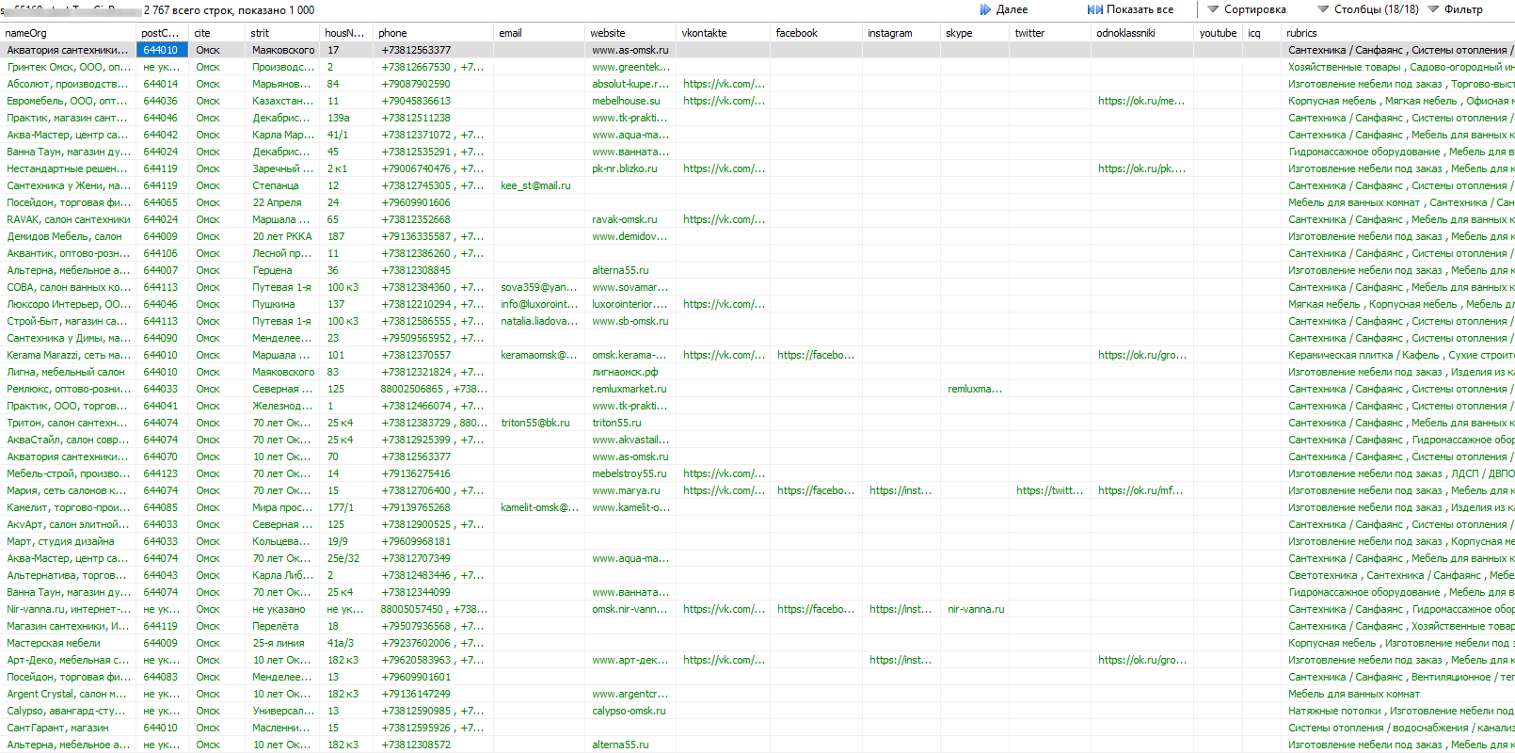This screenshot has height=753, width=1515.
Task: Click the email column header
Action: click(x=540, y=33)
